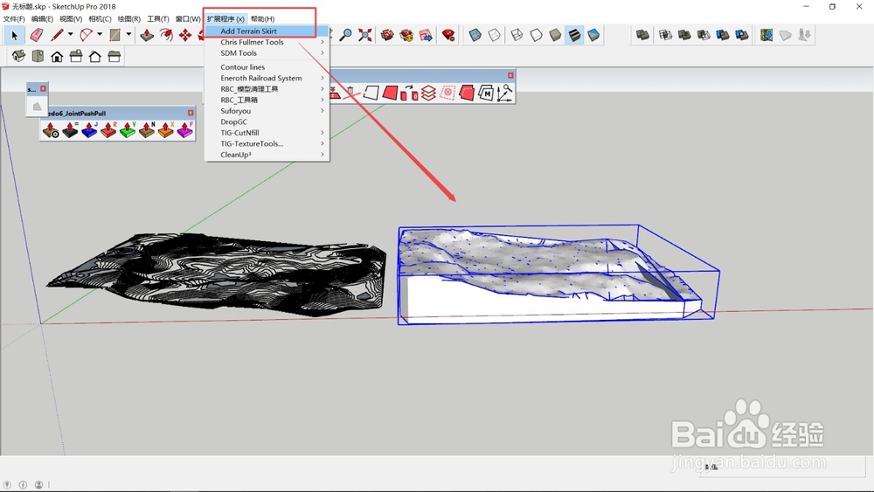
Task: Click the Outer Shell solid tool
Action: (x=642, y=35)
